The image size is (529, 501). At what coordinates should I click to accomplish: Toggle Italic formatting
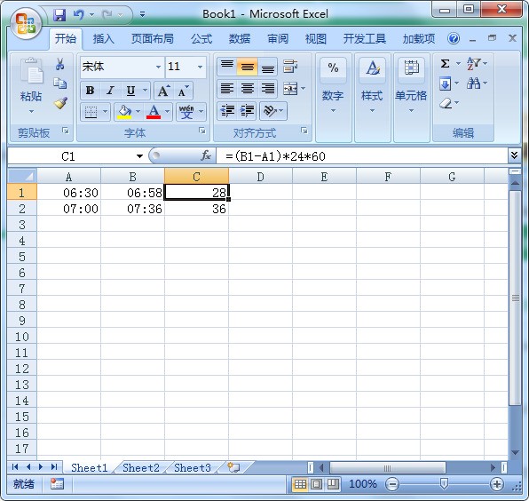tap(110, 91)
